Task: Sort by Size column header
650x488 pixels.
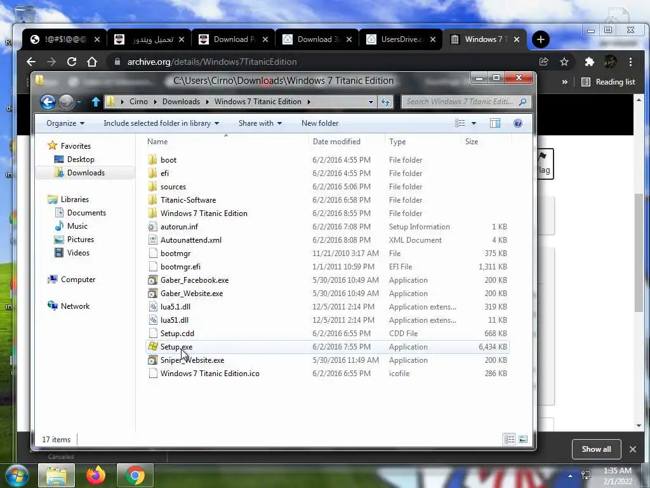Action: pyautogui.click(x=472, y=142)
